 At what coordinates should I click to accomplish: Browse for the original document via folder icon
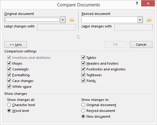pyautogui.click(x=72, y=20)
